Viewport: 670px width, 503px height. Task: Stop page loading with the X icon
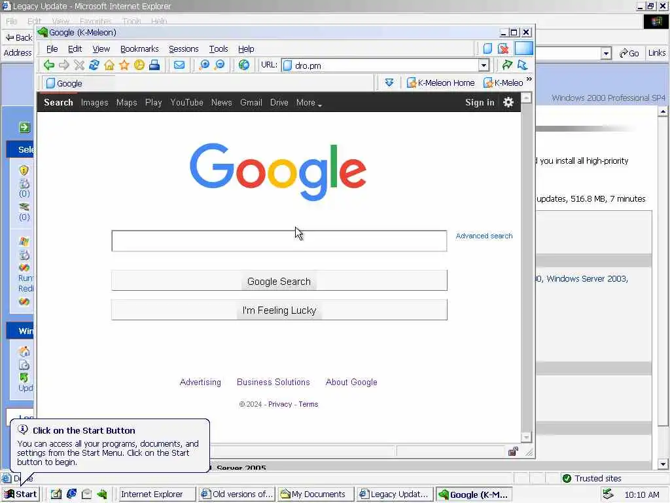pyautogui.click(x=79, y=65)
